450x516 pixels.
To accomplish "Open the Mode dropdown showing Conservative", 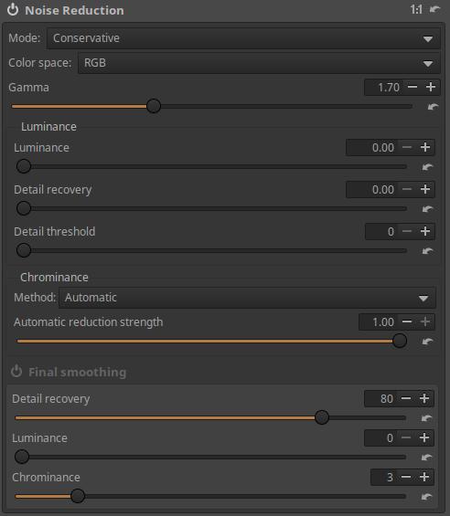I will coord(243,38).
